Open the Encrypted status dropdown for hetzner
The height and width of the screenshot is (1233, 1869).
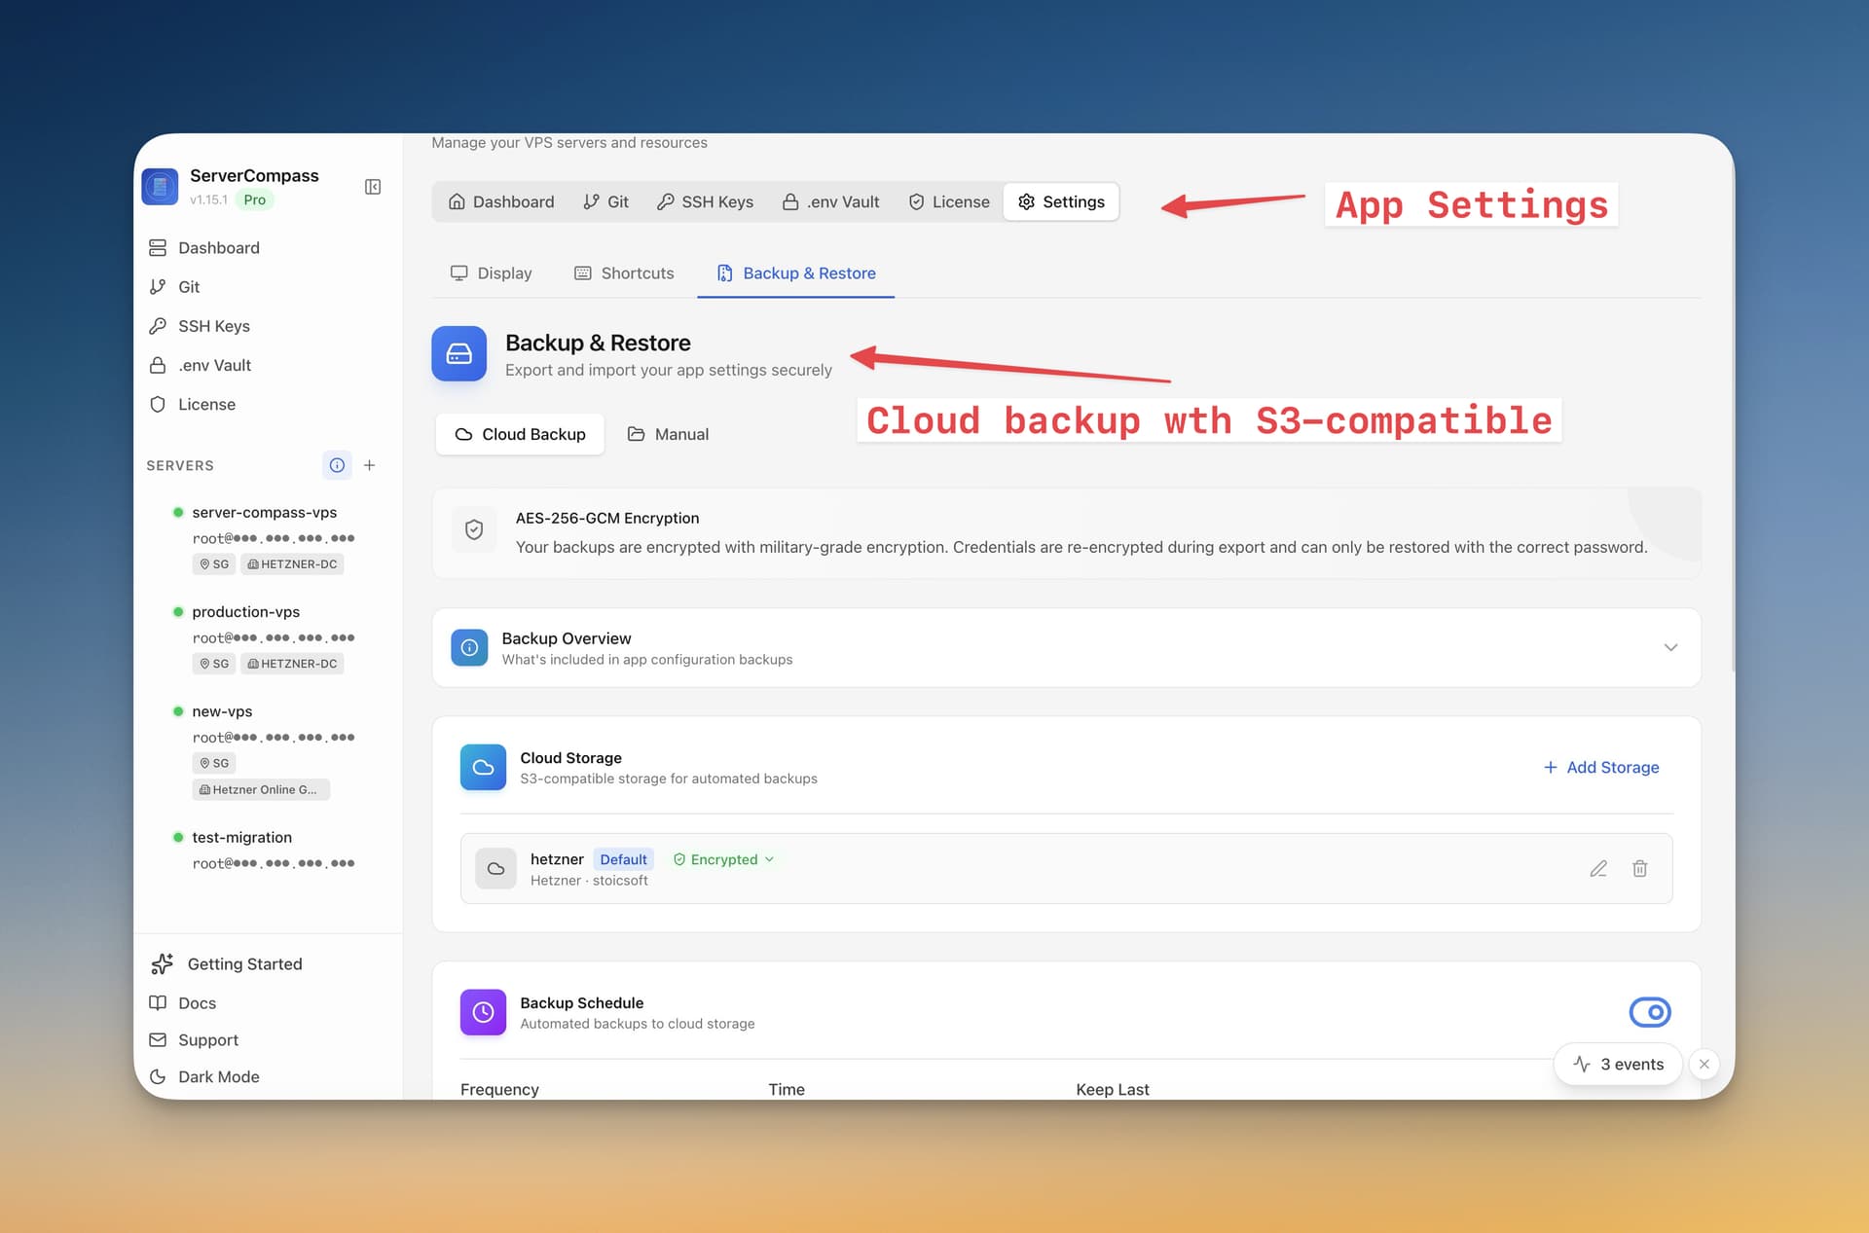tap(723, 859)
